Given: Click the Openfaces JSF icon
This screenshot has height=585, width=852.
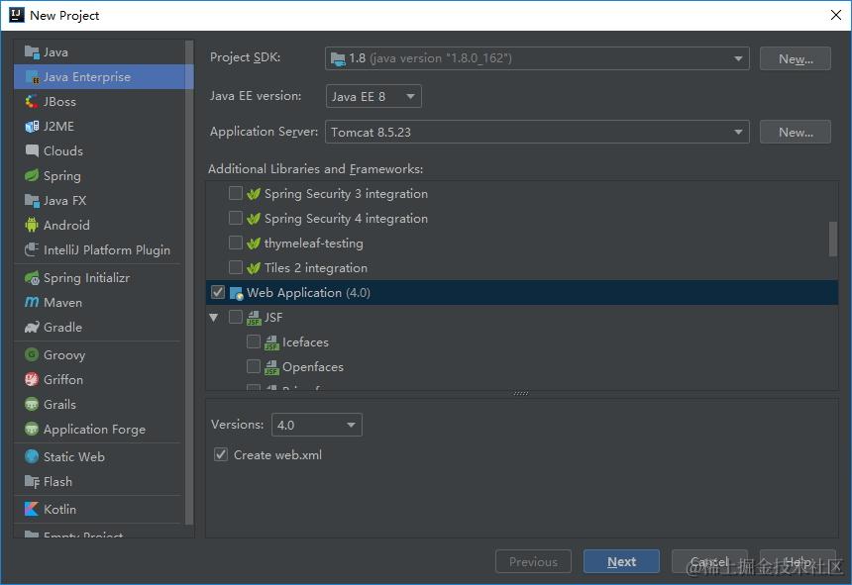Looking at the screenshot, I should click(271, 367).
